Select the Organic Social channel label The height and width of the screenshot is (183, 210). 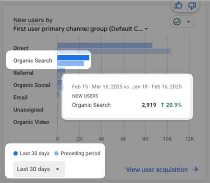[x=32, y=85]
